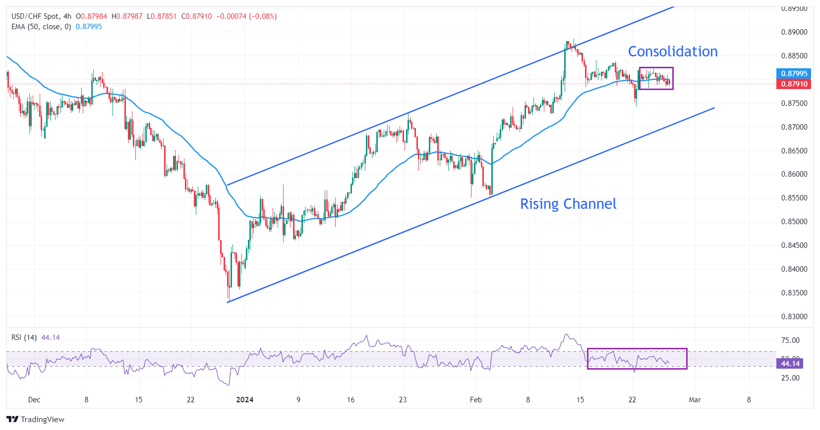Select the Consolidation text annotation

click(672, 51)
